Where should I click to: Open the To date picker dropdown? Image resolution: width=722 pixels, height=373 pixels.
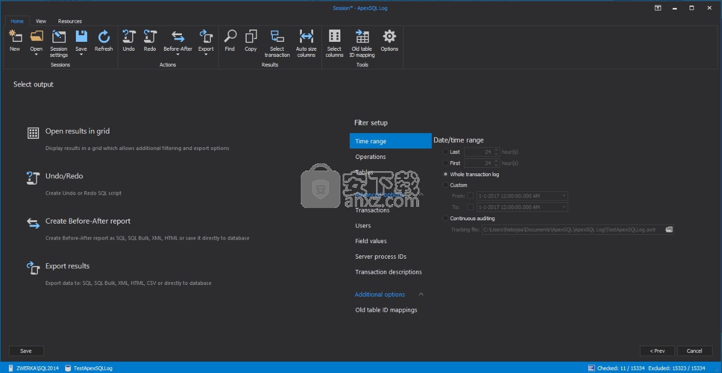pos(565,207)
